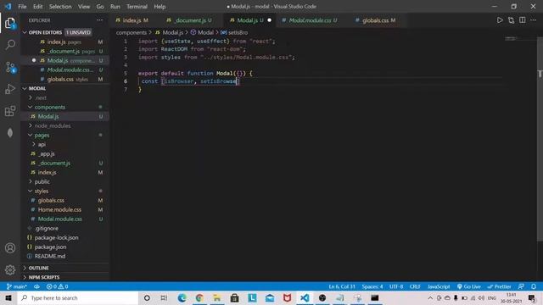Change line ending via CRLF
Screen dimensions: 543x305
415,286
